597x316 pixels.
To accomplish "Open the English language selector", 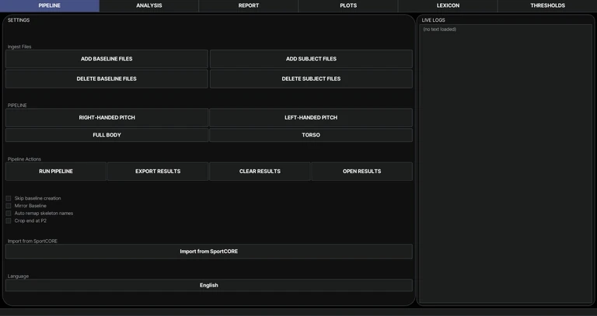I will pyautogui.click(x=208, y=285).
